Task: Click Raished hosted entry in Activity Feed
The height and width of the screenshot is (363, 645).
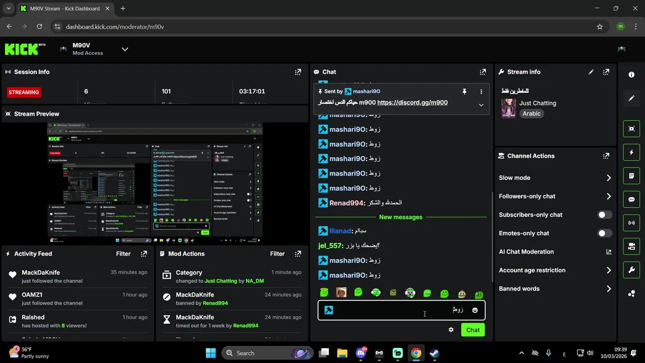Action: click(78, 321)
